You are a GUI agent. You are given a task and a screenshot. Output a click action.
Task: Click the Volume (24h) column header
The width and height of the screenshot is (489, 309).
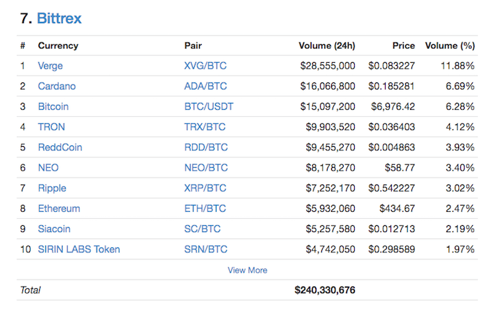(x=327, y=45)
